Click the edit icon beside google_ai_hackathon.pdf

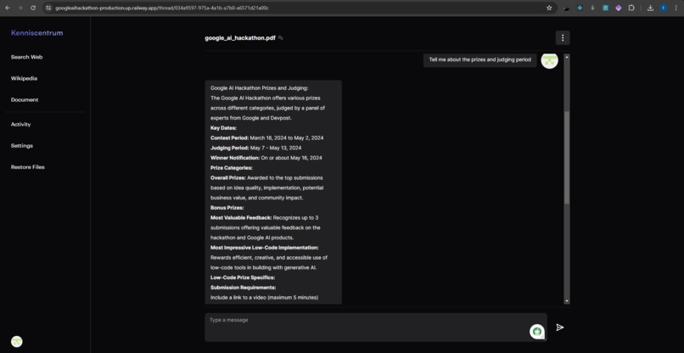281,38
